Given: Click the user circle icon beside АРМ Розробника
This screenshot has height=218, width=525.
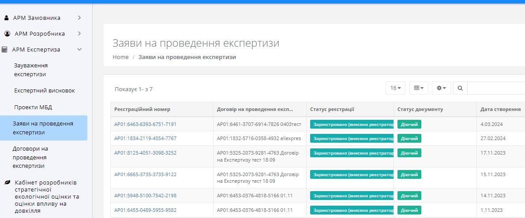Looking at the screenshot, I should tap(7, 34).
